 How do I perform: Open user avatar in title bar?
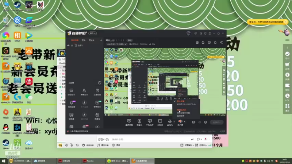(x=188, y=33)
